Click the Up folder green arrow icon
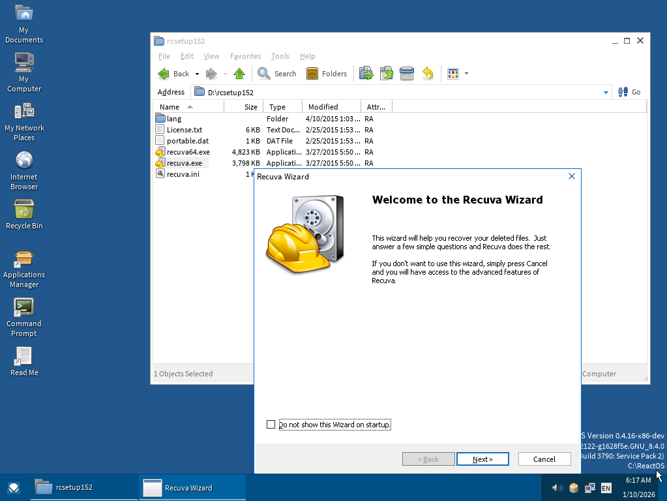This screenshot has width=667, height=501. coord(239,74)
